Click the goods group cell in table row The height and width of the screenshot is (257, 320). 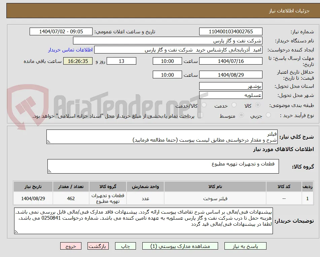(x=108, y=198)
